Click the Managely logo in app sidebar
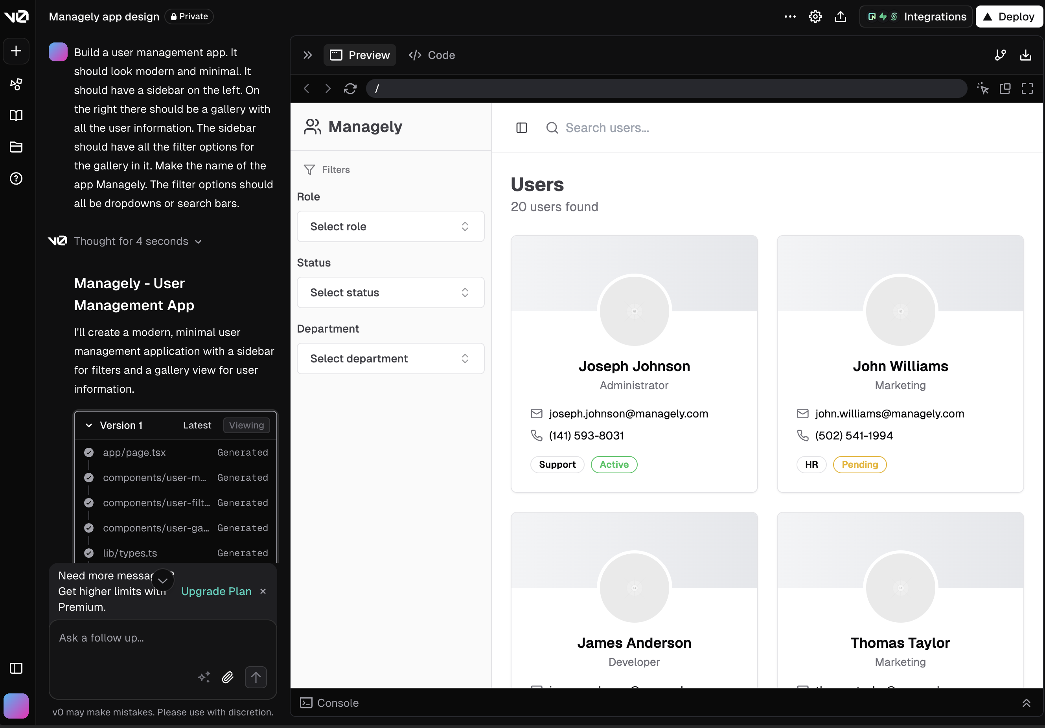This screenshot has width=1045, height=728. (x=353, y=127)
